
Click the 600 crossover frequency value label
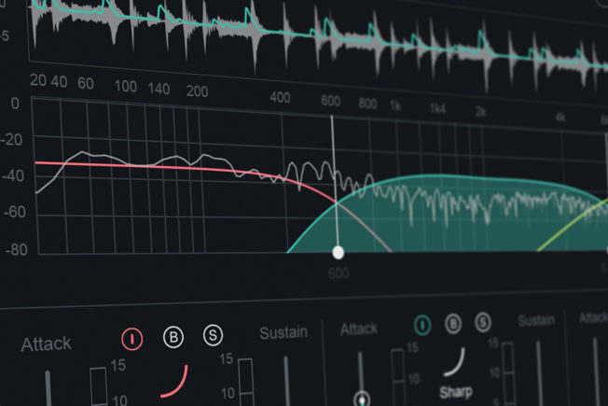pos(338,273)
